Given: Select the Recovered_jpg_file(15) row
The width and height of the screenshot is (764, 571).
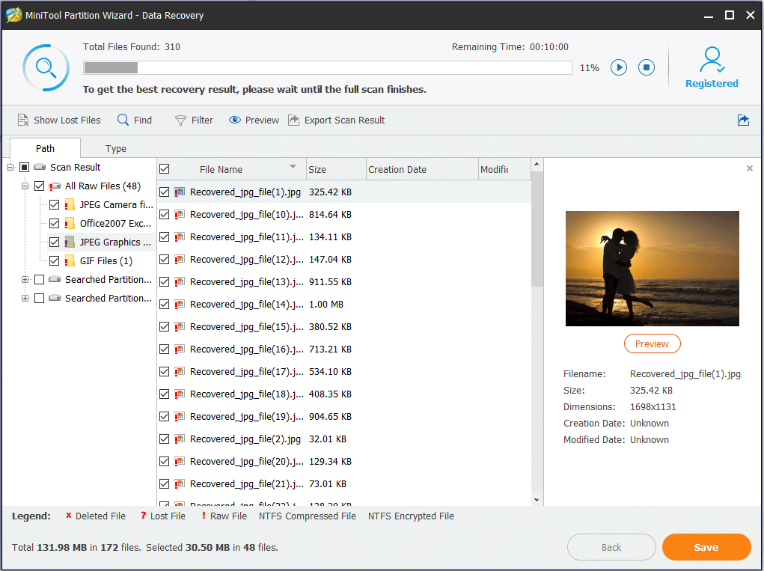Looking at the screenshot, I should (x=344, y=326).
